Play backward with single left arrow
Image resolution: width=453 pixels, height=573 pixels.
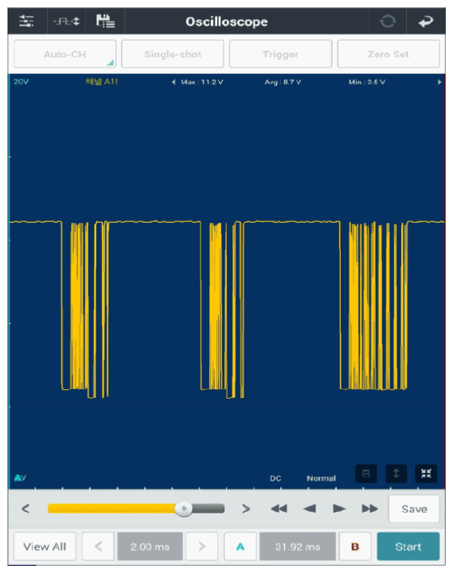310,509
